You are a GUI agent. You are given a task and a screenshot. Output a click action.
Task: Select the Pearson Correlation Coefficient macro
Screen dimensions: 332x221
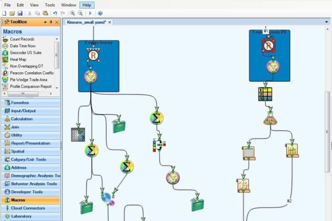[31, 73]
